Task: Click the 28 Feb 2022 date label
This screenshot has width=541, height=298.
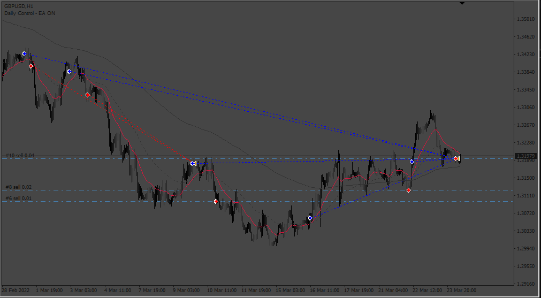Action: point(15,291)
